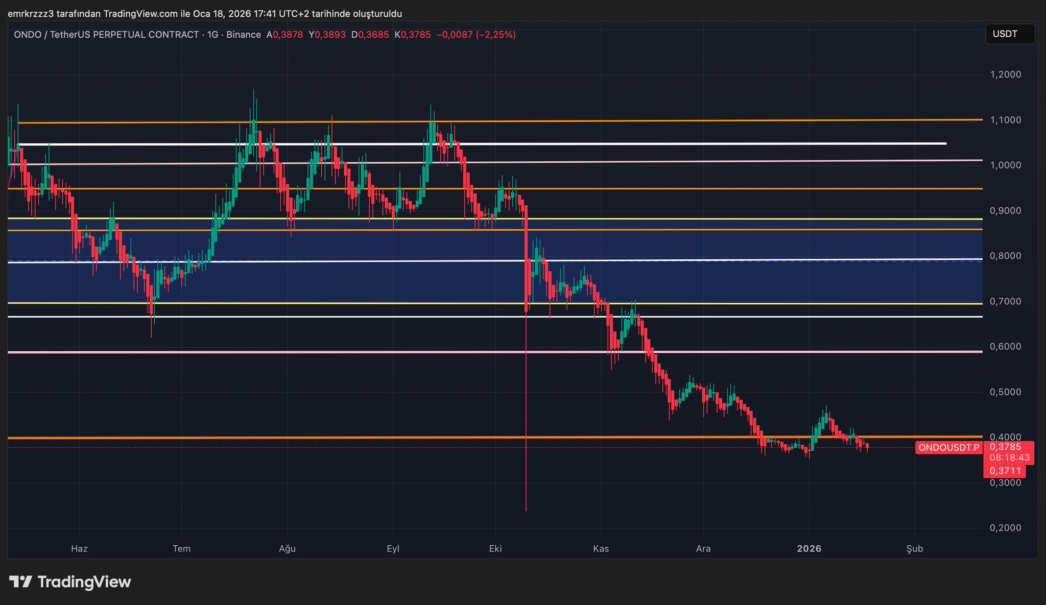Click the TradingView logo icon
The image size is (1046, 605).
[x=20, y=582]
